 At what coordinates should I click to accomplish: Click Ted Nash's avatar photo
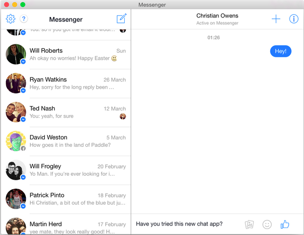pos(16,112)
